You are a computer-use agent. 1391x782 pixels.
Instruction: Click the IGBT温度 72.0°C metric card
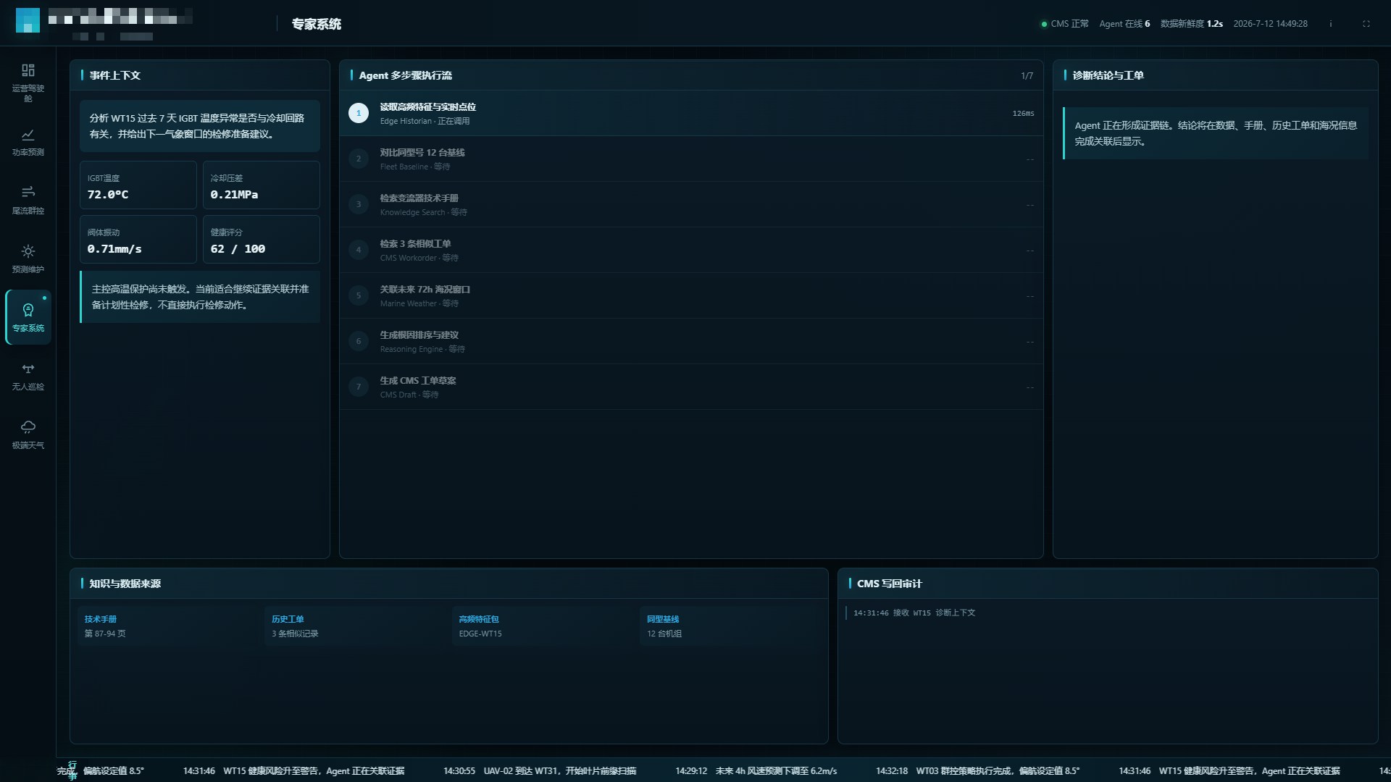(x=138, y=185)
